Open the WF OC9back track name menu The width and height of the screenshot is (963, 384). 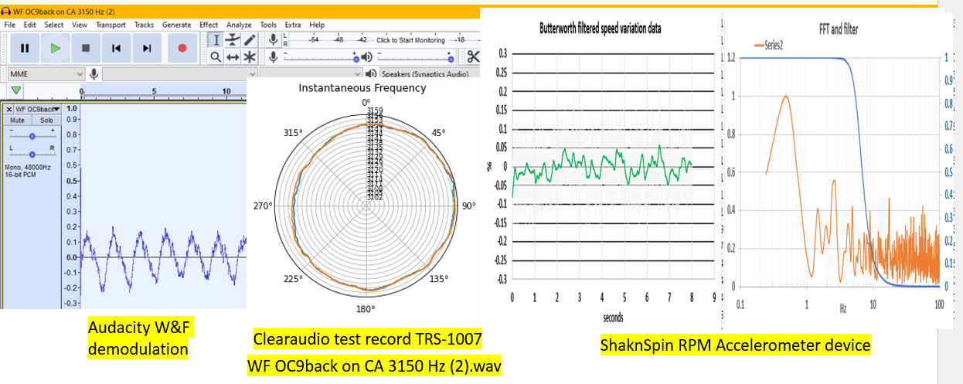click(x=38, y=109)
